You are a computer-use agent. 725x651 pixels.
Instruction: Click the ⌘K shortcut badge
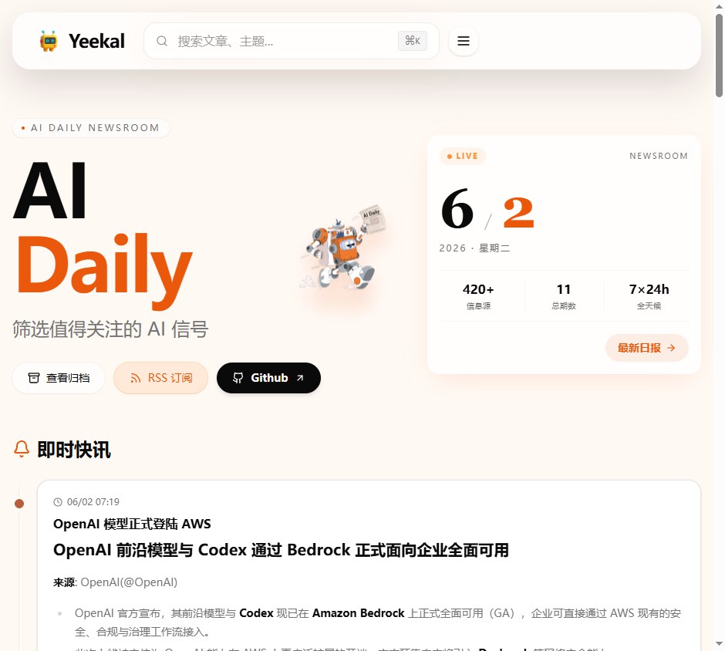[x=413, y=41]
